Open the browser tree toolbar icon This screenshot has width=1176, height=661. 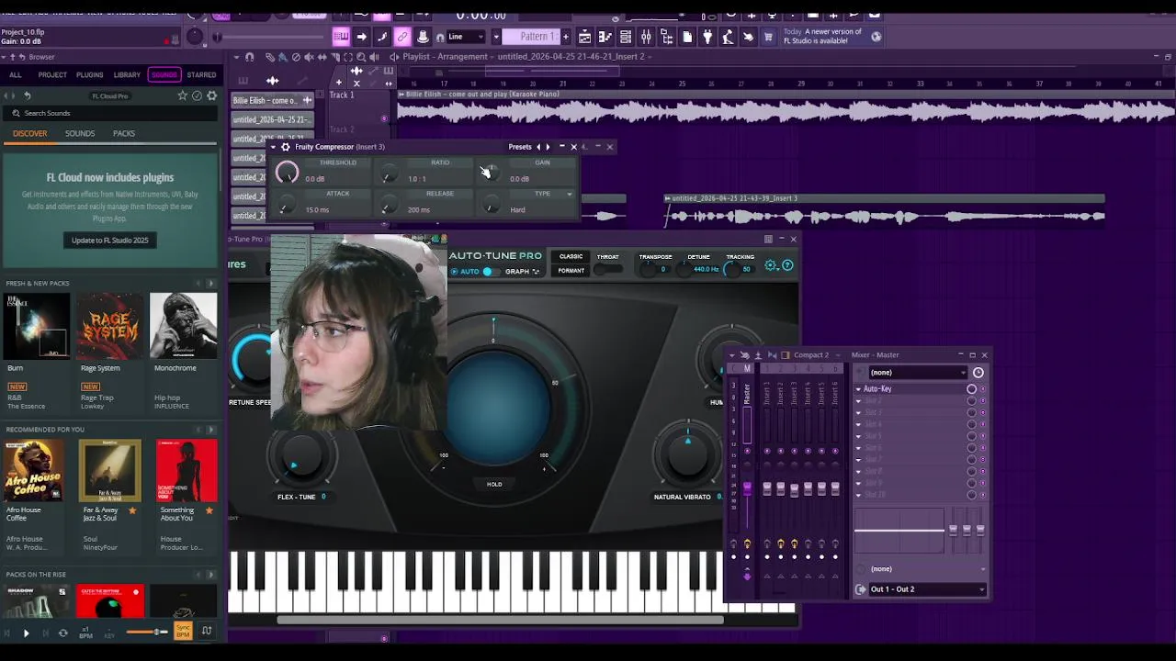tap(667, 37)
